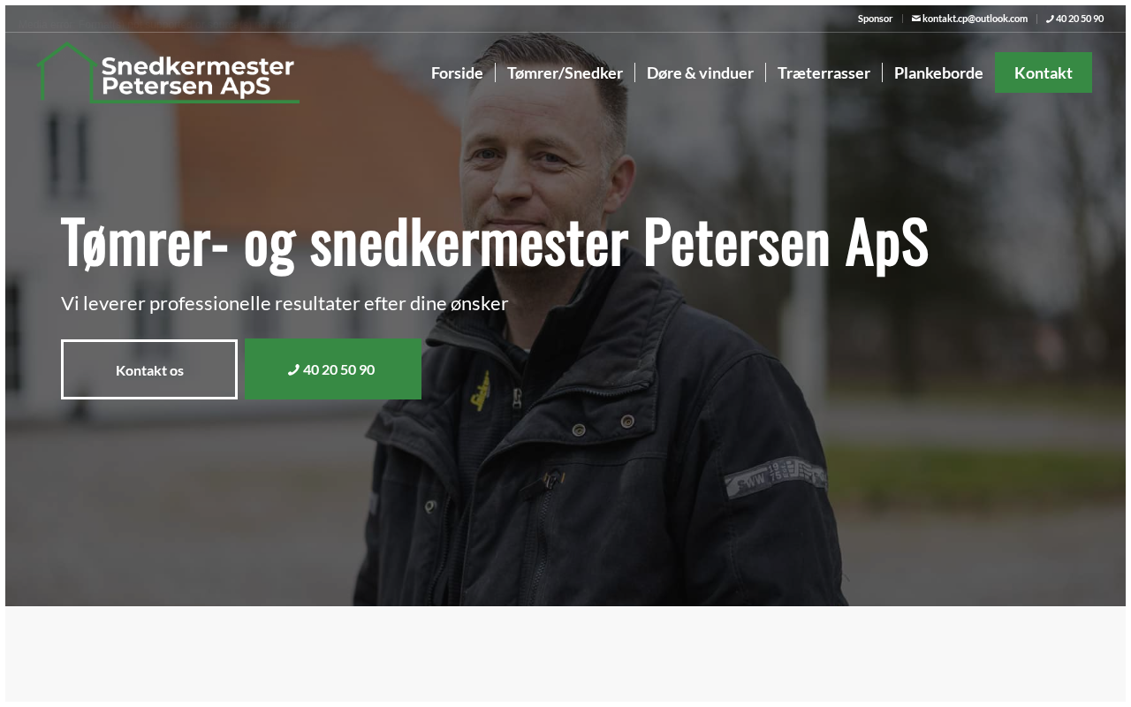Click the light gray section below the hero

point(565,654)
